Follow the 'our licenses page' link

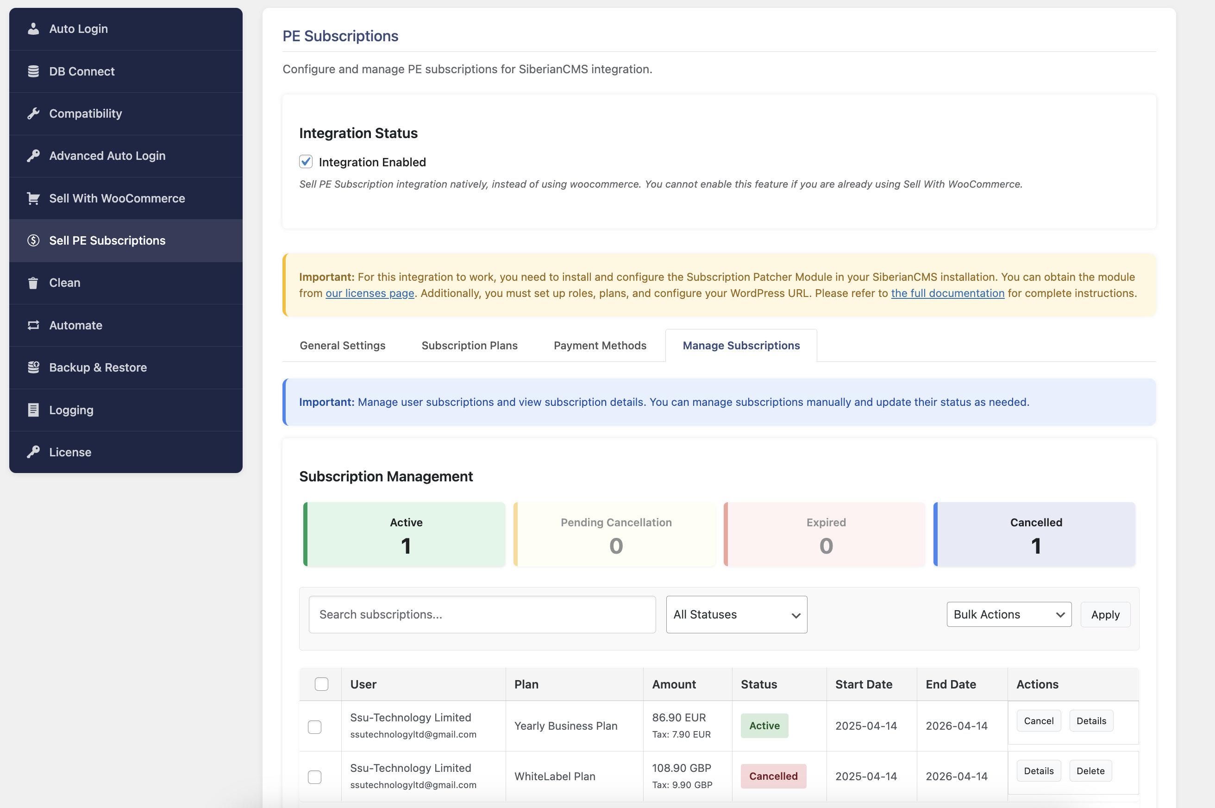pos(370,293)
